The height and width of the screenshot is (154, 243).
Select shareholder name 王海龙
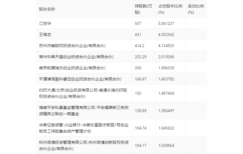coord(45,35)
